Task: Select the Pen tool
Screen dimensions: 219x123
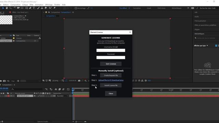Action: click(30, 8)
